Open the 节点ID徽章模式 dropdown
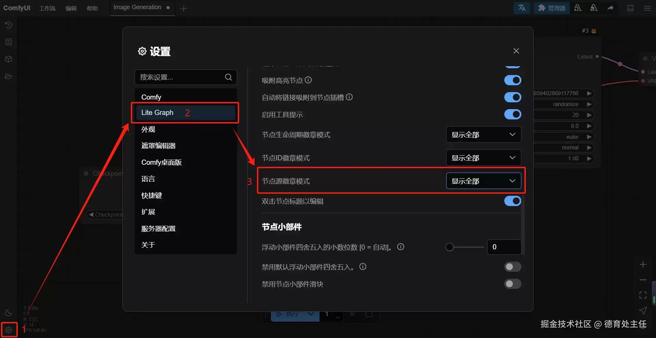The width and height of the screenshot is (656, 338). 483,158
